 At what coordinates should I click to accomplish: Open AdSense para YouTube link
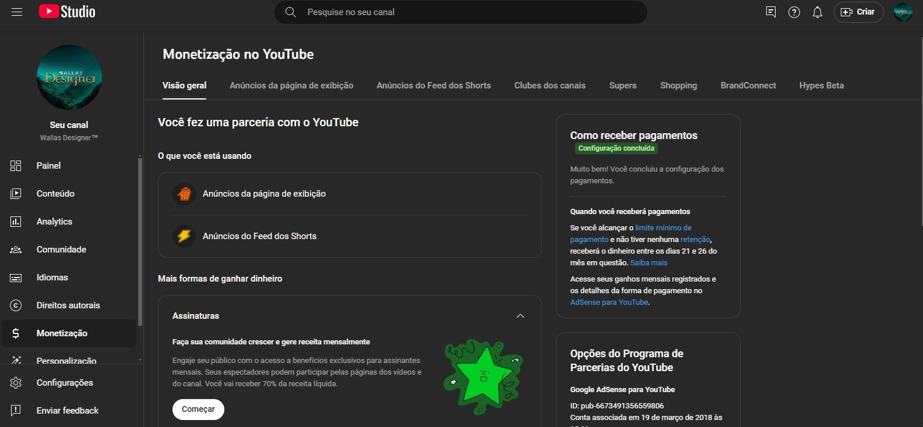(x=609, y=302)
